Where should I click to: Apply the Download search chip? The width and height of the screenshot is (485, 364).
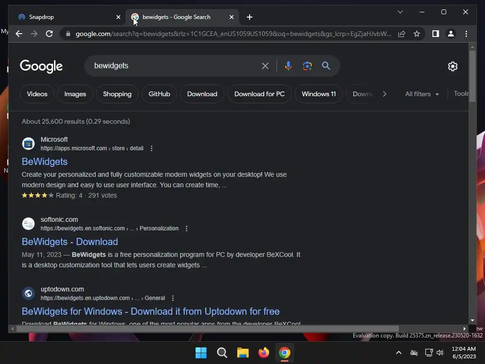(202, 94)
